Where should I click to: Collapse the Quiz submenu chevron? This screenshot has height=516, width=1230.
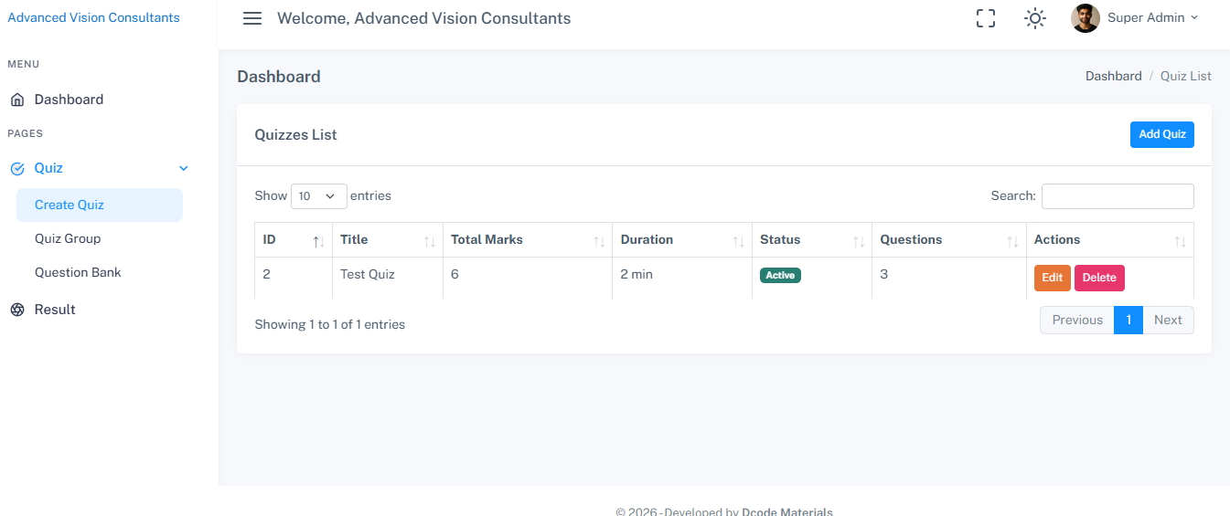click(x=184, y=168)
